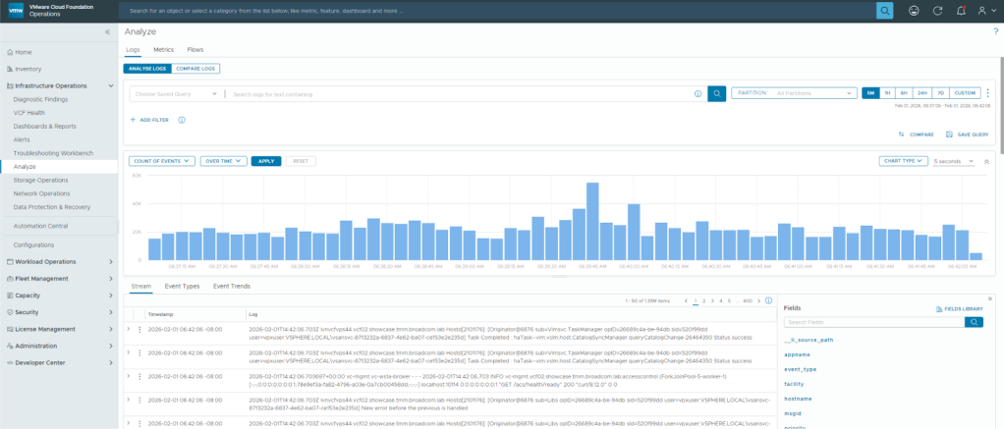Open the user account menu icon
1004x429 pixels.
point(983,10)
